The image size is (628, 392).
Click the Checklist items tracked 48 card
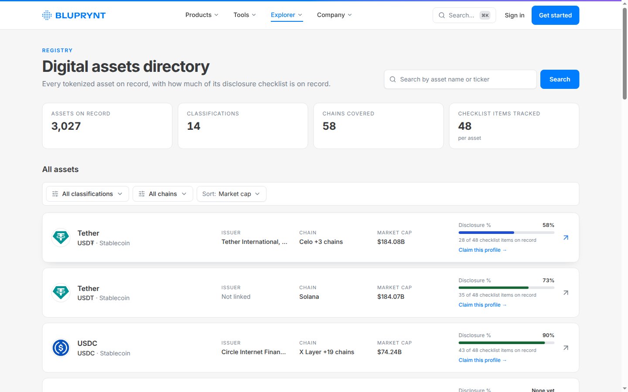click(x=514, y=126)
